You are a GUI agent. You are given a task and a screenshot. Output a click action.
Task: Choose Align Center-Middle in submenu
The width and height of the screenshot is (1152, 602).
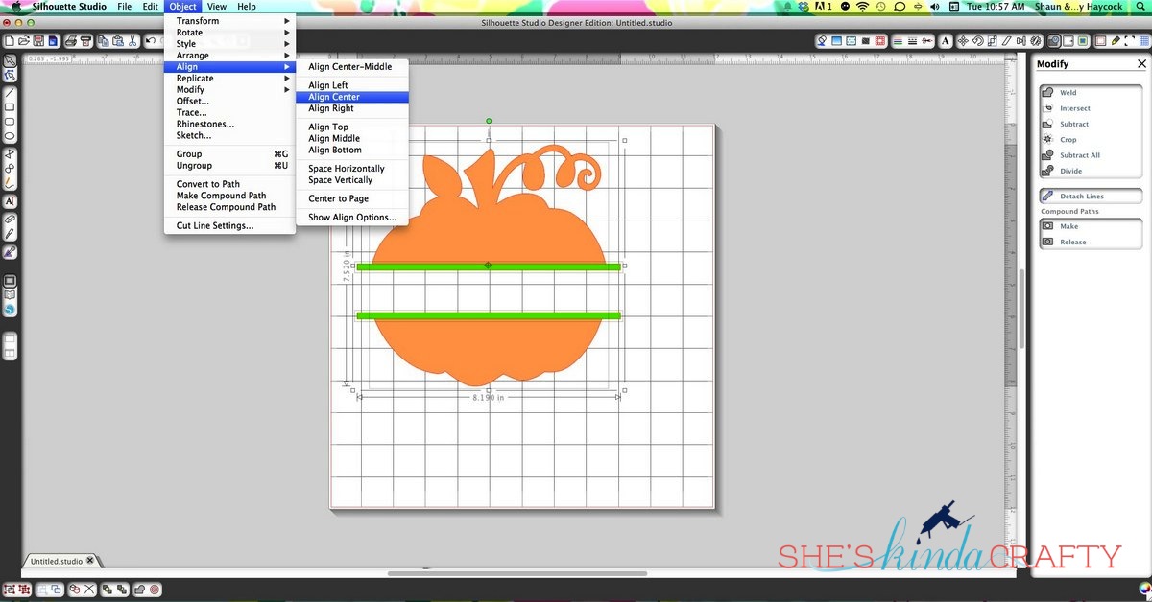click(352, 67)
